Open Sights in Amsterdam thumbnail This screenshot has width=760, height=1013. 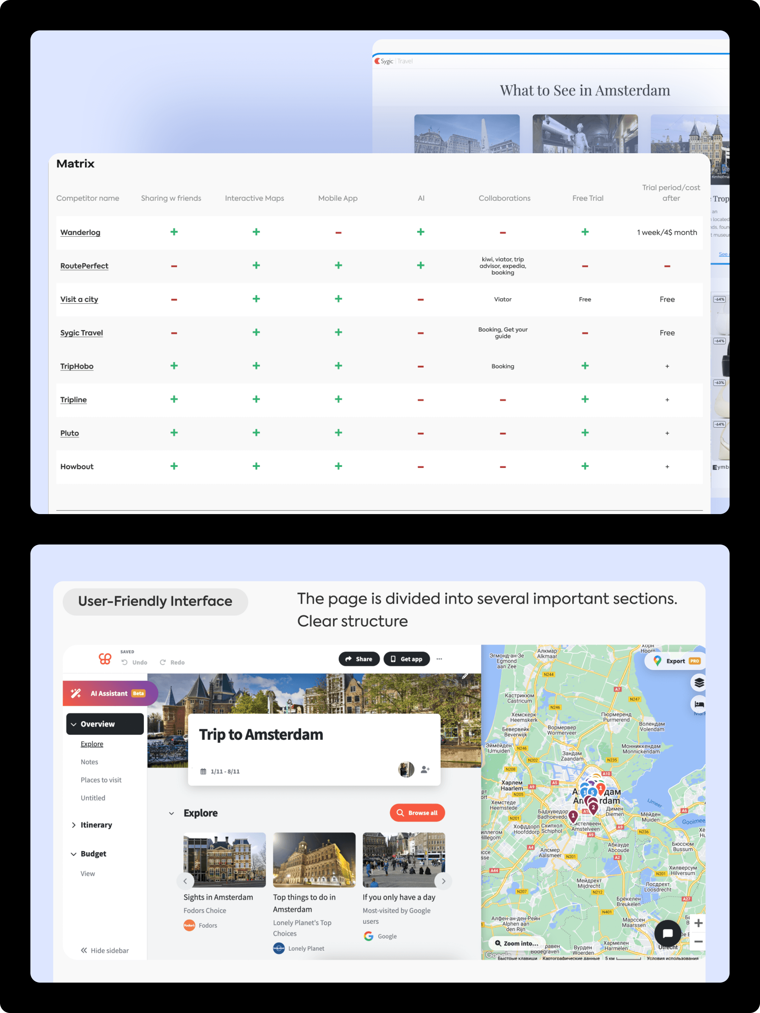coord(225,859)
